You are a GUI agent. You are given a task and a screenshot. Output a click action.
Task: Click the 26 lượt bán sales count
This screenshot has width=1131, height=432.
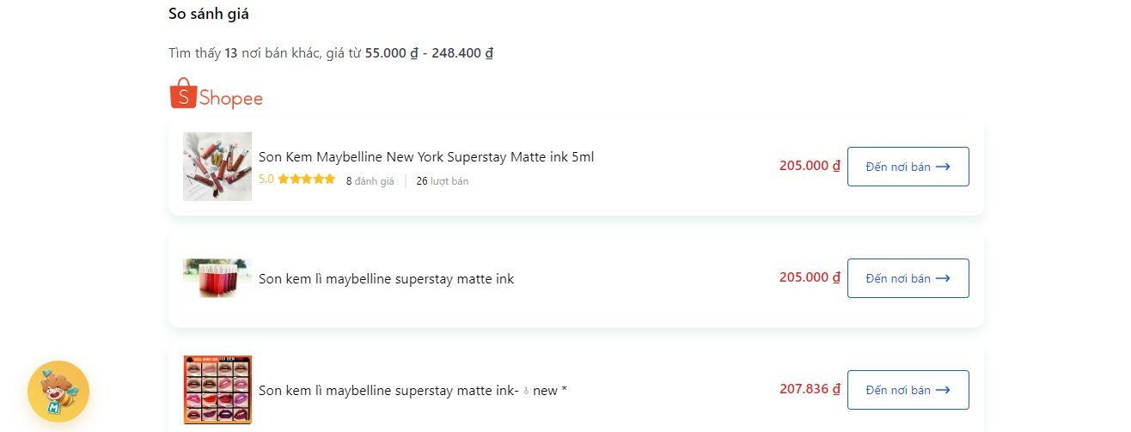point(443,181)
